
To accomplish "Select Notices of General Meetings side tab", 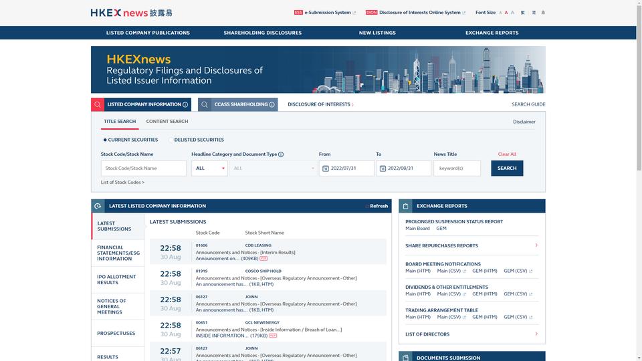I will point(118,306).
